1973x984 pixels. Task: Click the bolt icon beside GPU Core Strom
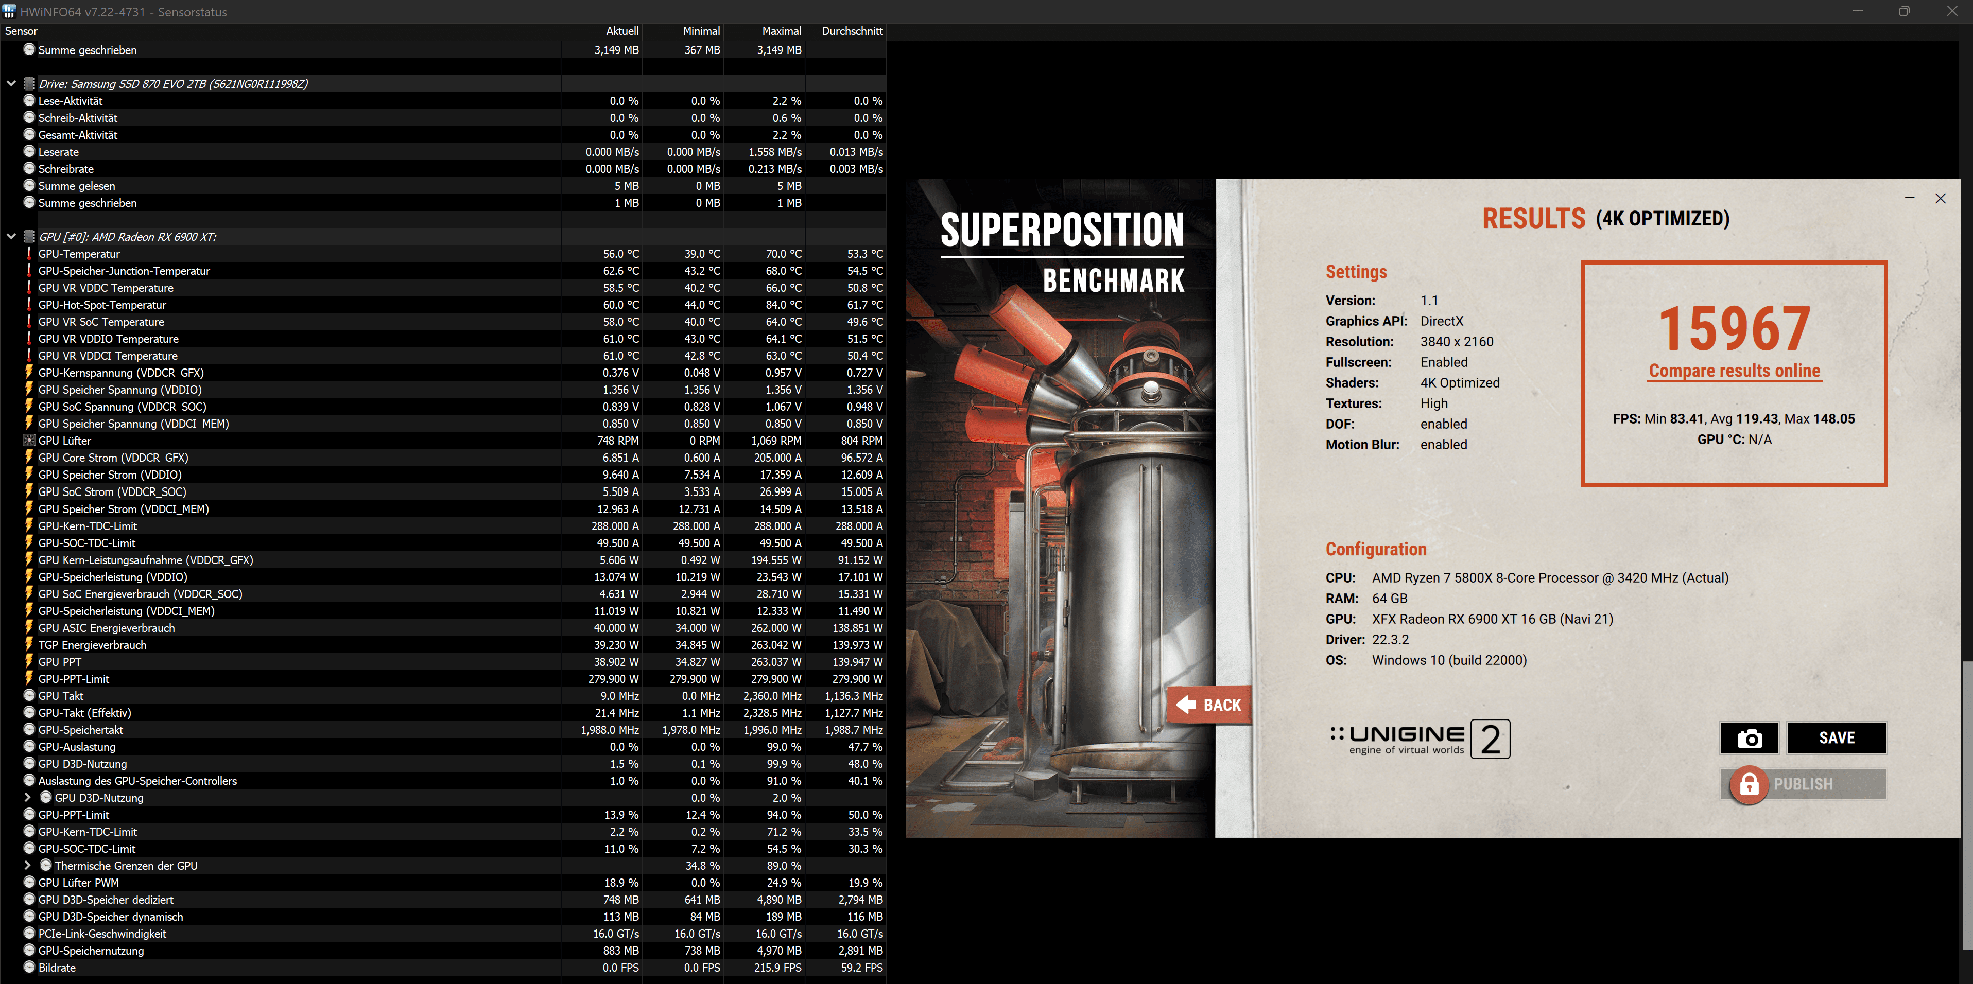[29, 457]
